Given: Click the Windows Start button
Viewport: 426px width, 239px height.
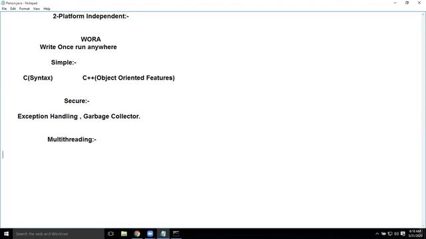Looking at the screenshot, I should (x=6, y=234).
